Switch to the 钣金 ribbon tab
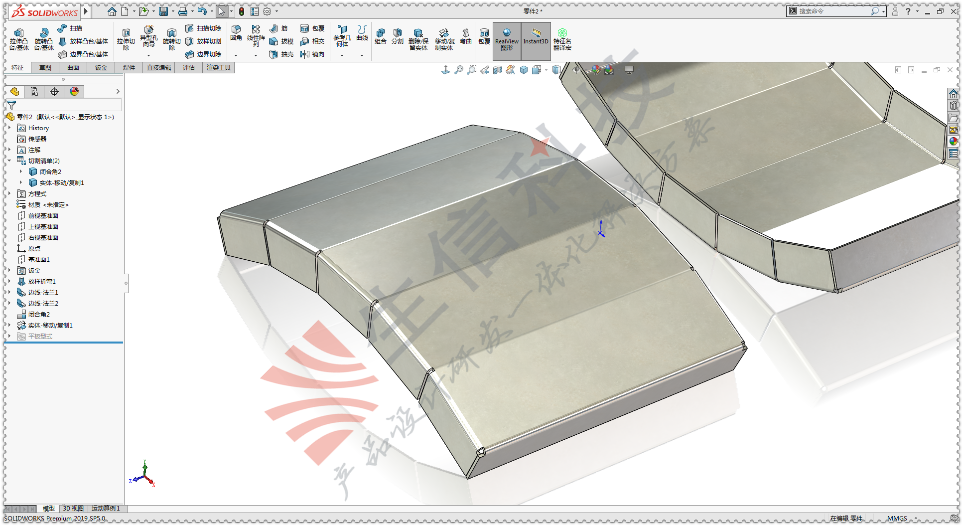Screen dimensions: 963x526 tap(101, 67)
